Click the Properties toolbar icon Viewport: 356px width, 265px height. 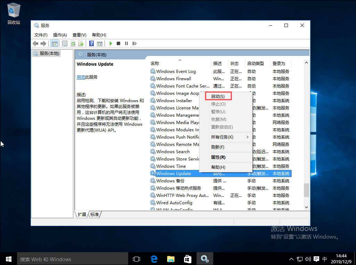coord(64,43)
